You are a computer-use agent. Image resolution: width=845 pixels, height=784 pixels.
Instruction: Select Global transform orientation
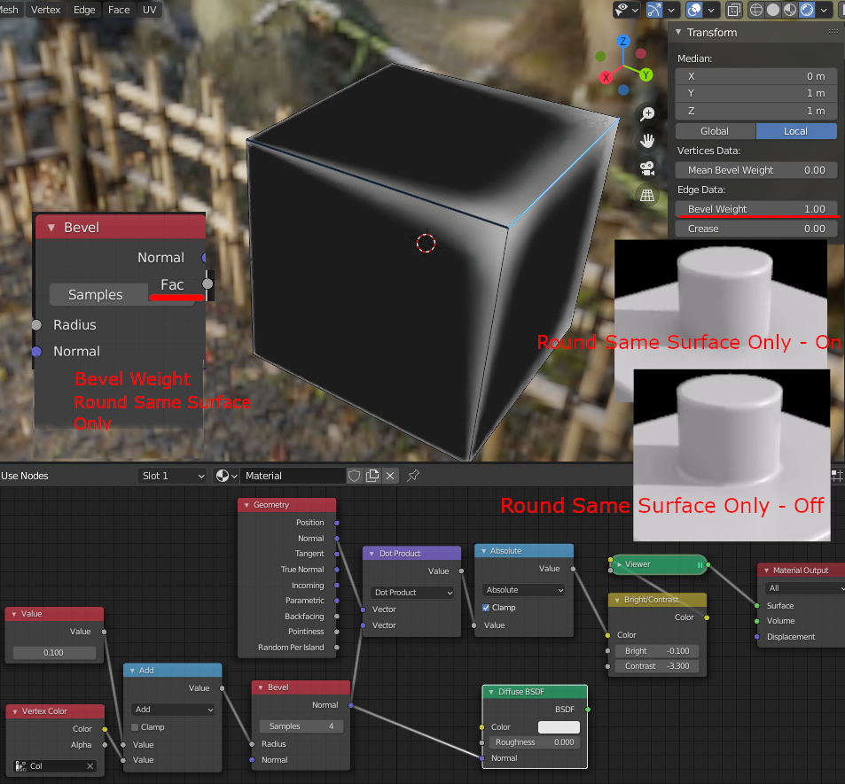716,131
